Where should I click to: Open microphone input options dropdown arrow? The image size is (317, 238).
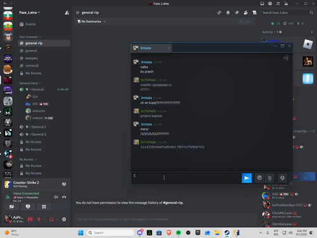(44, 220)
